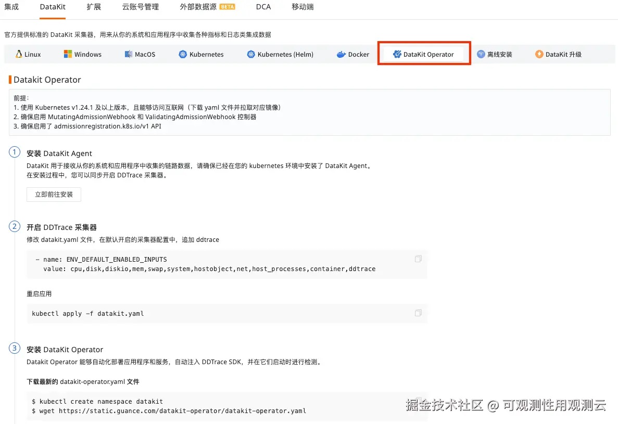
Task: Click the Docker whale icon
Action: coord(341,54)
